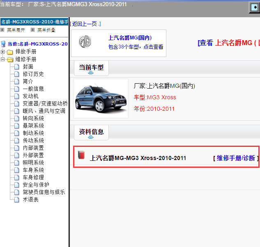Viewport: 260px width, 247px height.
Task: Open the 术语表 chapter label
Action: (30, 200)
